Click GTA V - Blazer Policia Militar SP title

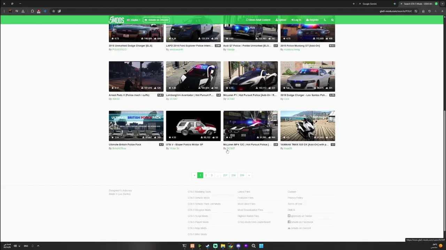click(184, 144)
